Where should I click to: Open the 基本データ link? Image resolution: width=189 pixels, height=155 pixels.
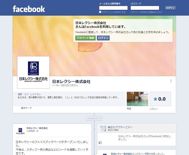(x=26, y=108)
